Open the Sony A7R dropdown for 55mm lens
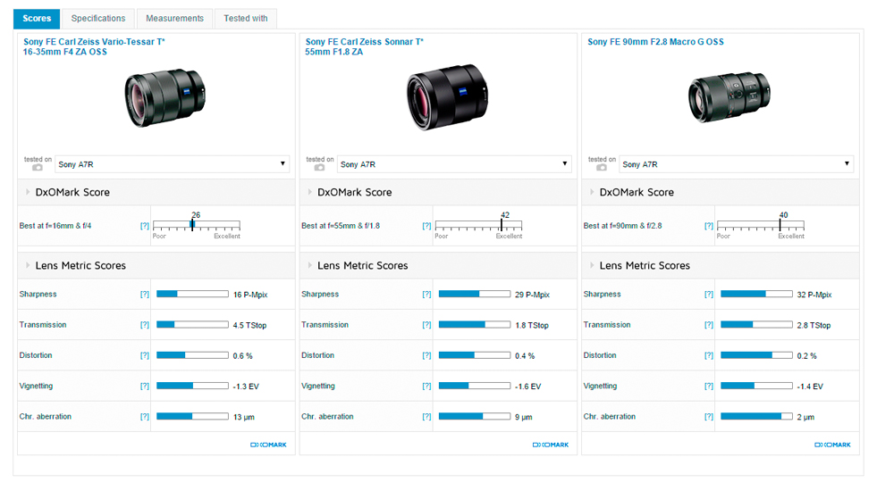The image size is (894, 491). coord(454,164)
